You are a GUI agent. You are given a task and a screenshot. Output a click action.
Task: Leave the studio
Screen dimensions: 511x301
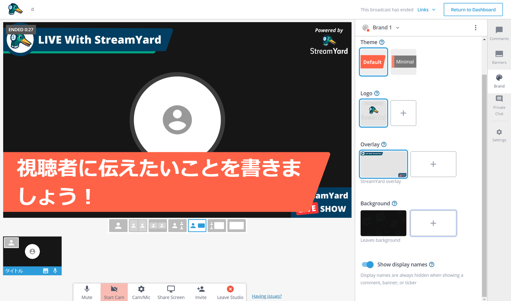(230, 292)
